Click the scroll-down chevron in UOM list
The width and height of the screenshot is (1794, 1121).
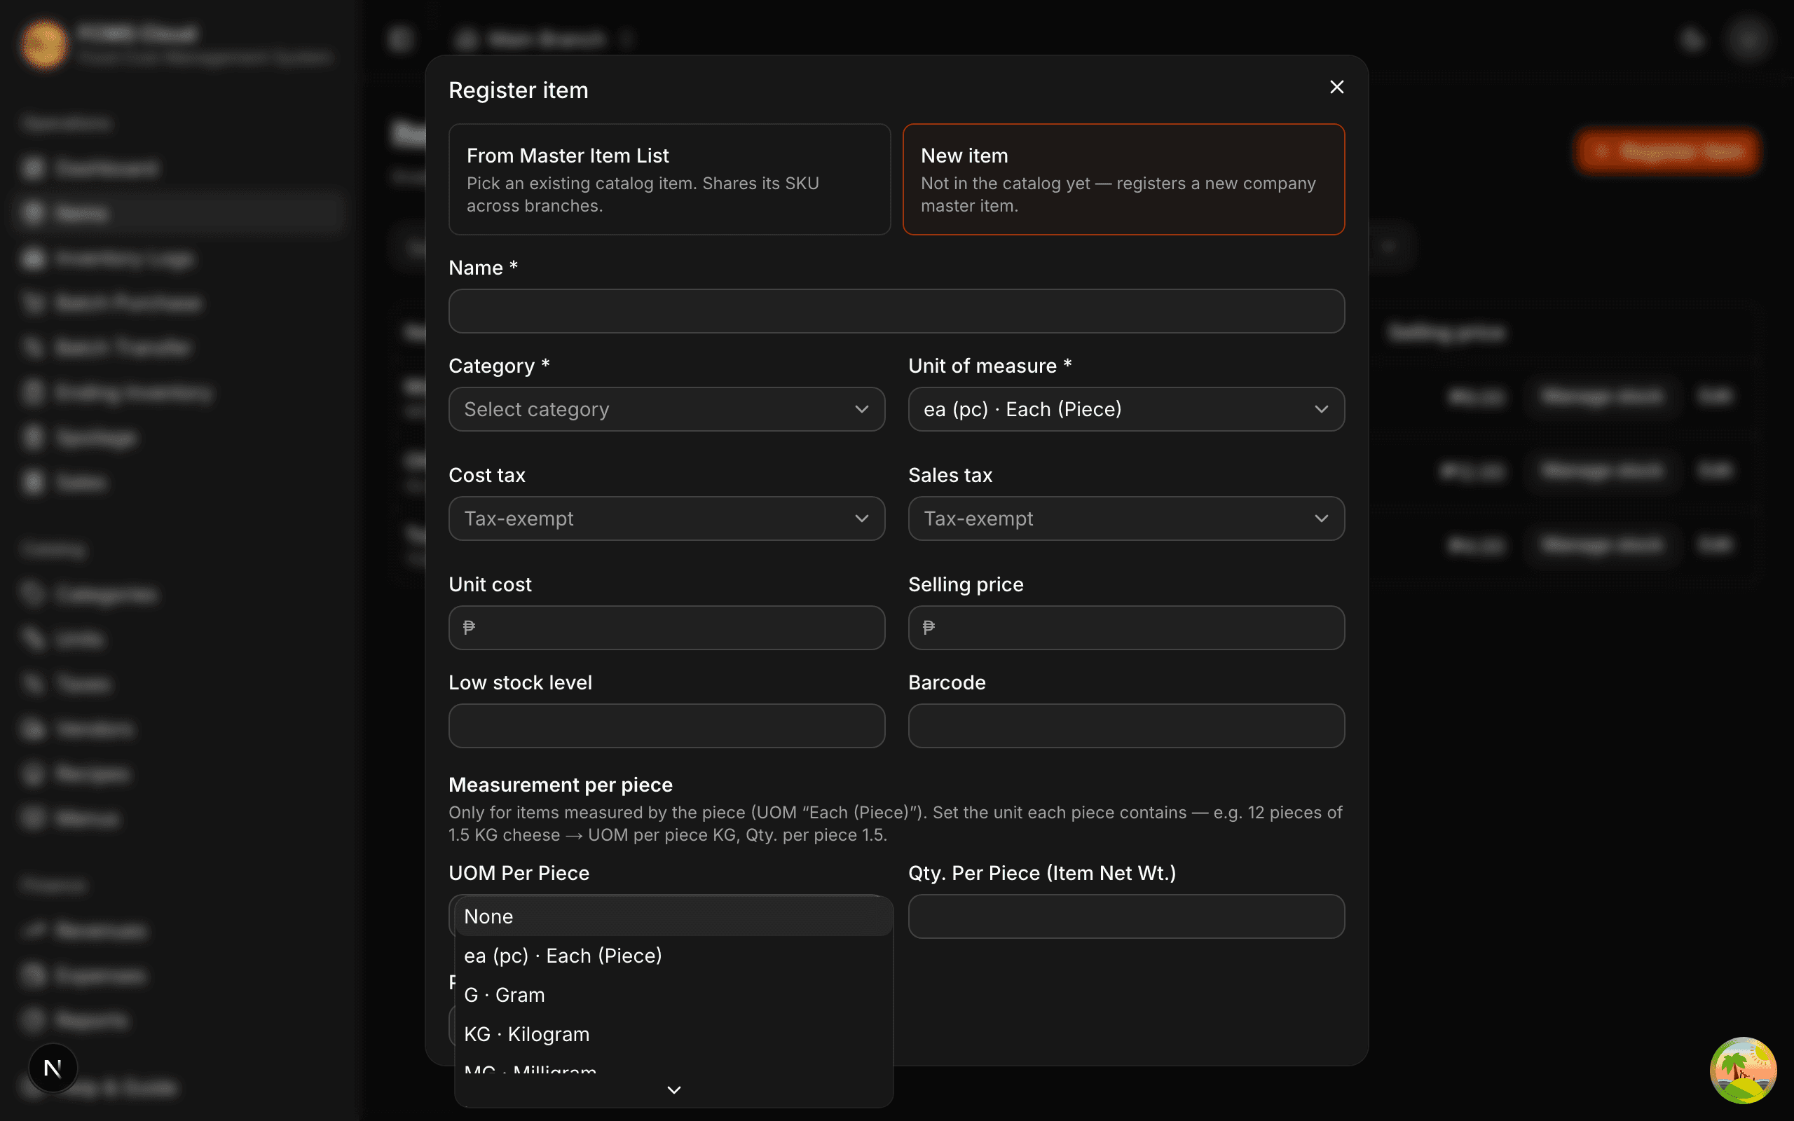[x=673, y=1090]
